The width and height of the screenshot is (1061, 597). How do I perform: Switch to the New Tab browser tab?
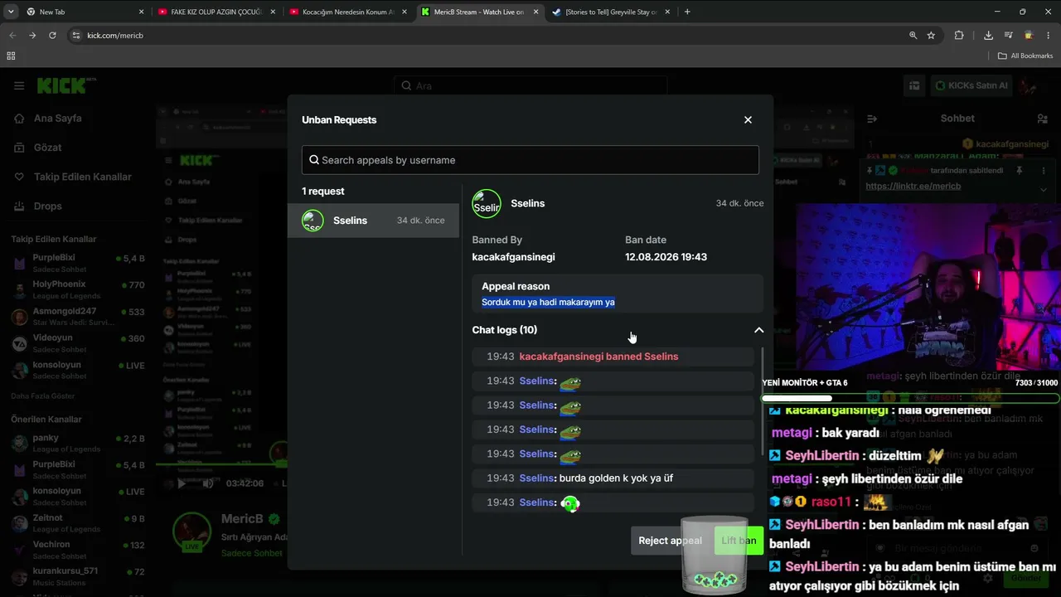click(85, 12)
